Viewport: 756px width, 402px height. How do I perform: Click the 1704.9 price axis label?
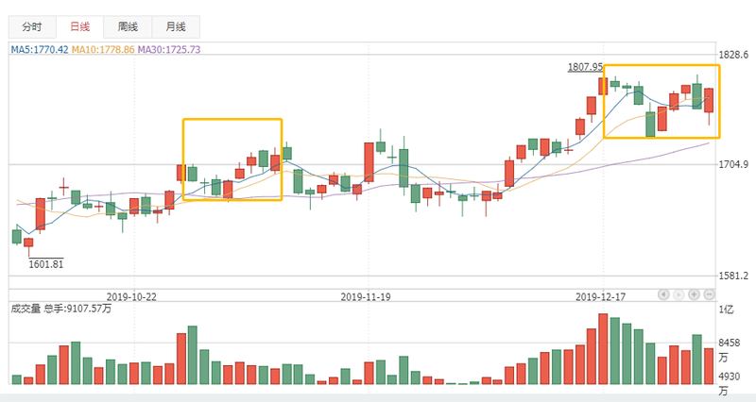click(x=731, y=165)
